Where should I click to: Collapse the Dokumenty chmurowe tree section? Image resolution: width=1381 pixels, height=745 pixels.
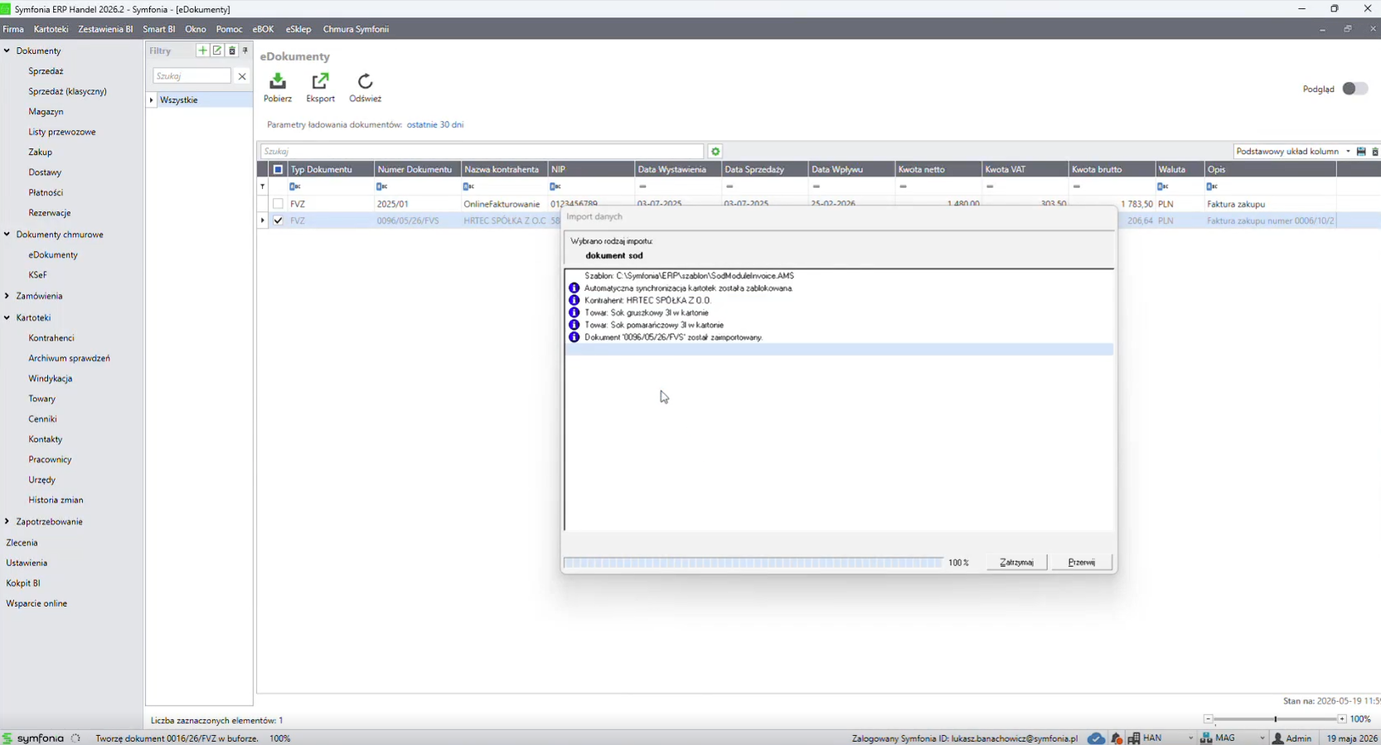tap(7, 235)
